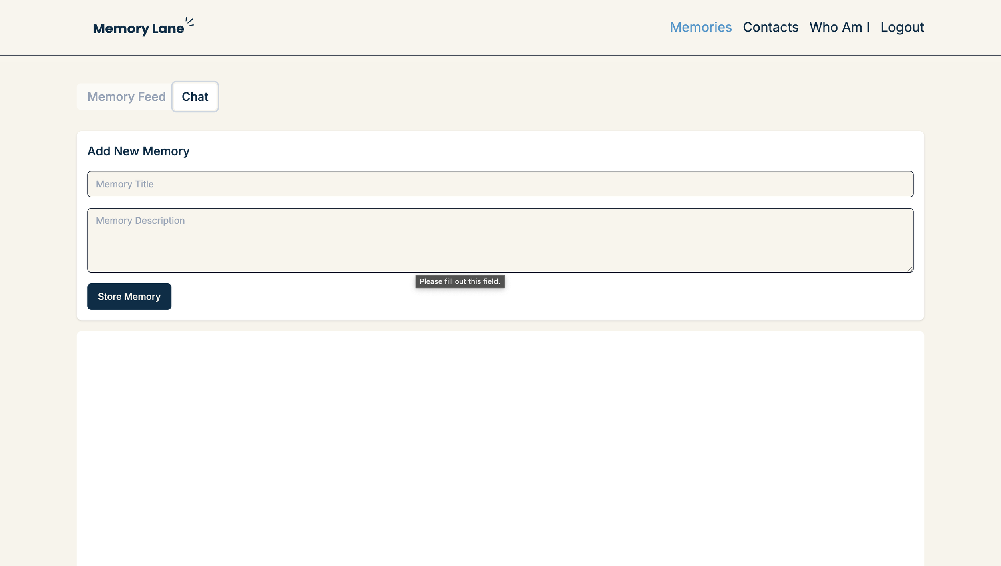Switch to the Memory Feed tab
This screenshot has width=1001, height=566.
click(126, 97)
